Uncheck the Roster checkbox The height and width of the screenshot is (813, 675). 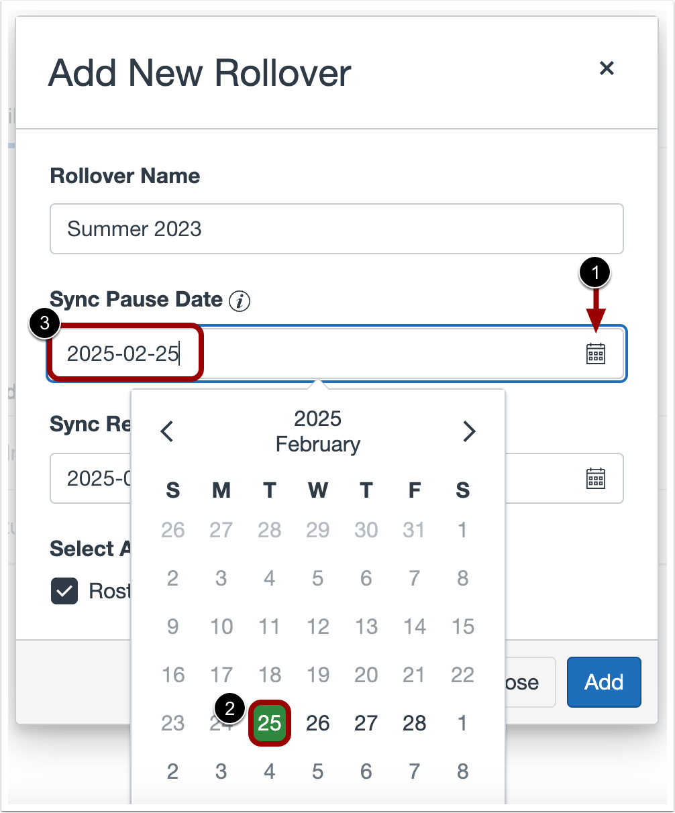(x=64, y=591)
